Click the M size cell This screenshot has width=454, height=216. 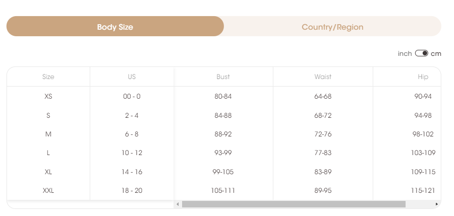click(x=48, y=134)
